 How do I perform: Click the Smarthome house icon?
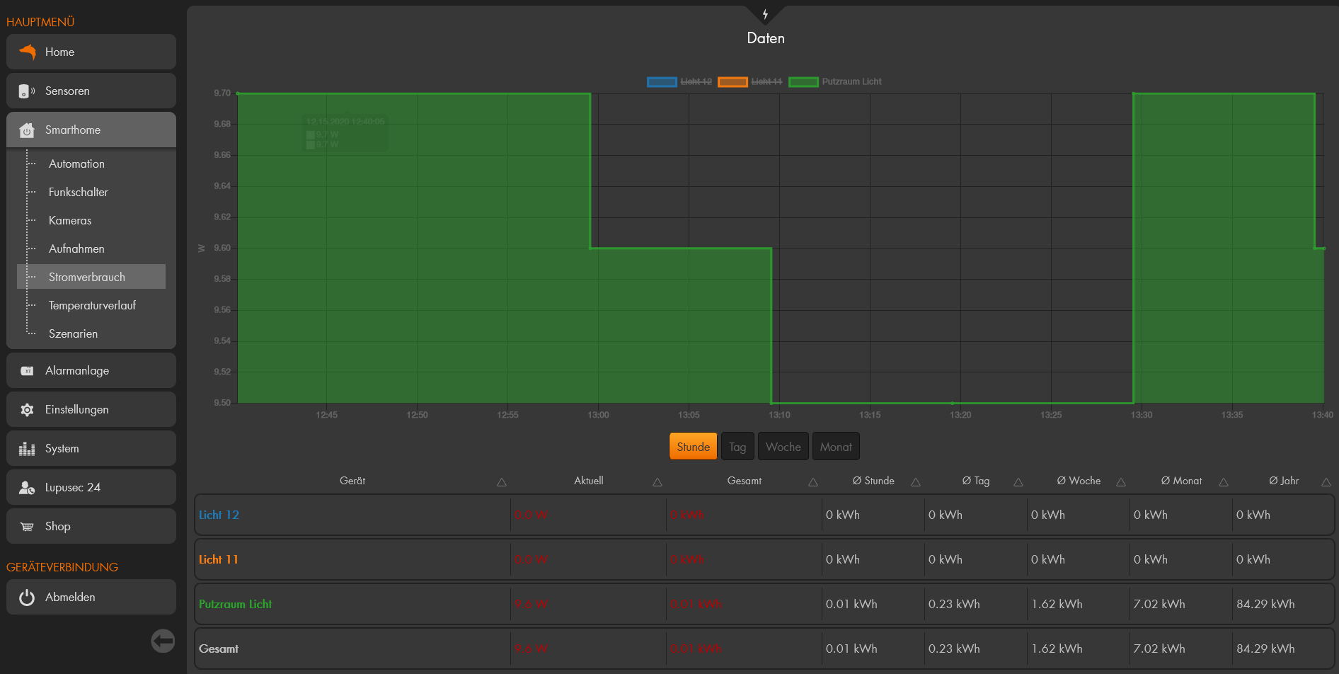click(27, 130)
